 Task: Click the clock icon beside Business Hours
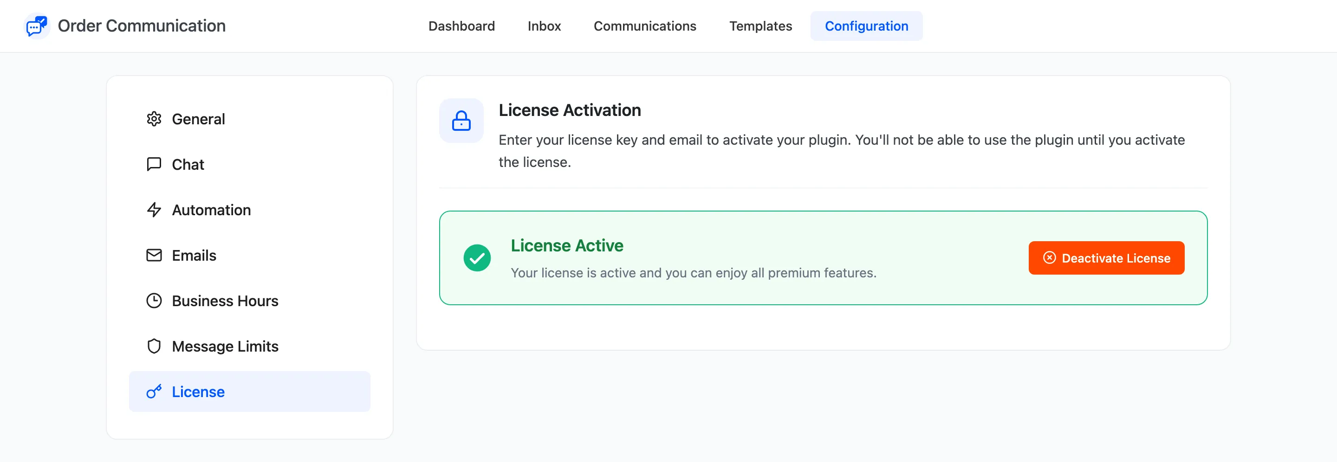point(154,301)
